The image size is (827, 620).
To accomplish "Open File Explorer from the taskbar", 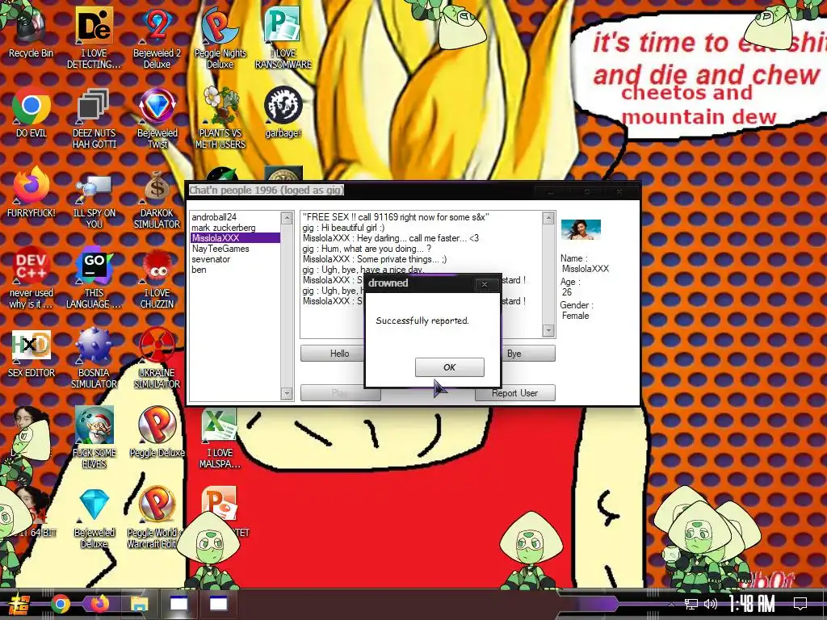I will [x=139, y=604].
